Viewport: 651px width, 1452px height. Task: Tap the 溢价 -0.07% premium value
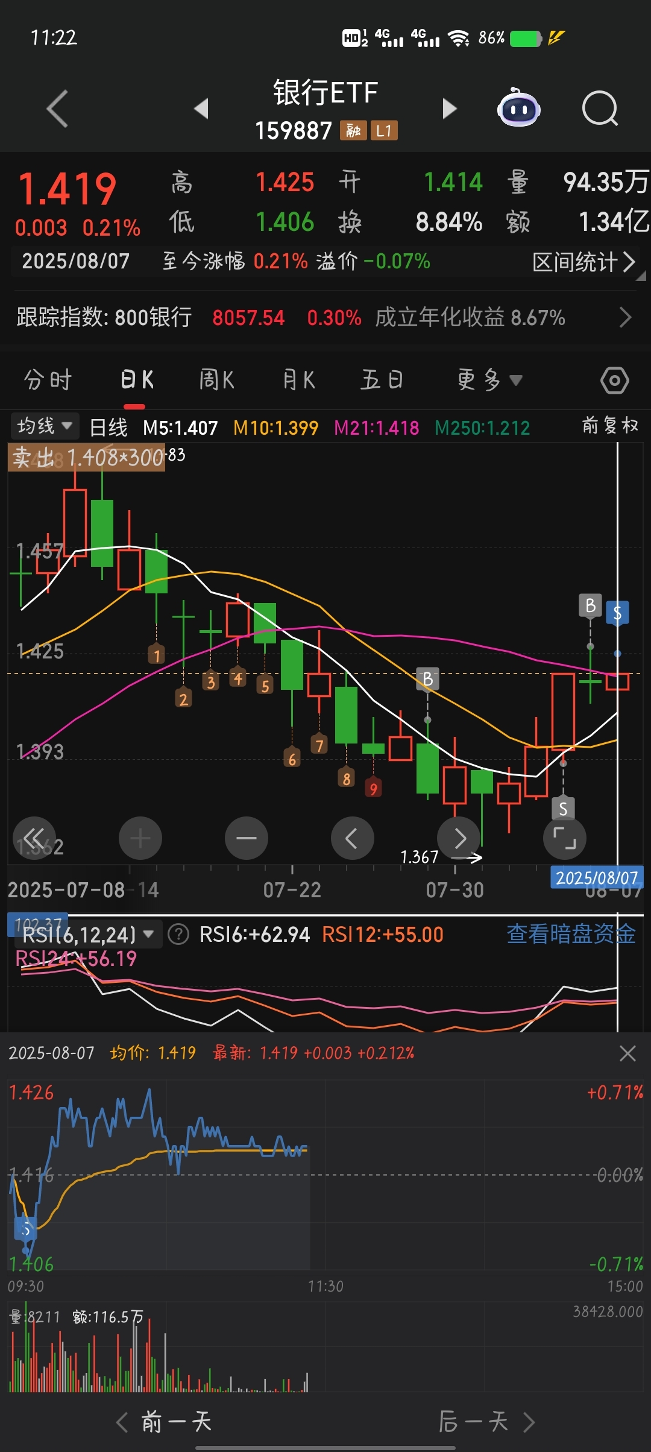coord(373,261)
